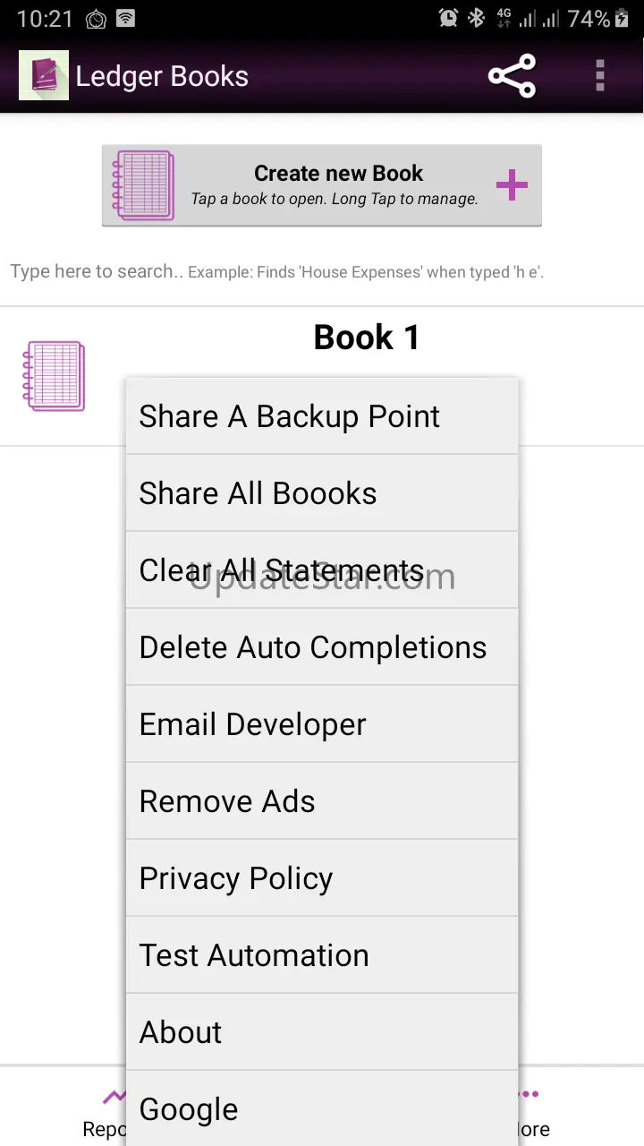
Task: Open the Privacy Policy entry
Action: click(x=321, y=878)
